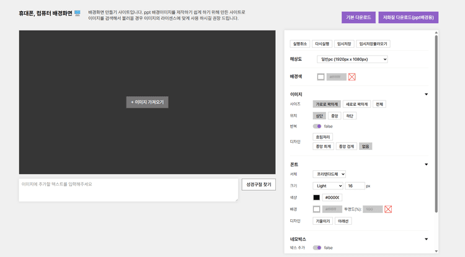Click 실행취소 undo button
The image size is (465, 257).
pyautogui.click(x=300, y=44)
